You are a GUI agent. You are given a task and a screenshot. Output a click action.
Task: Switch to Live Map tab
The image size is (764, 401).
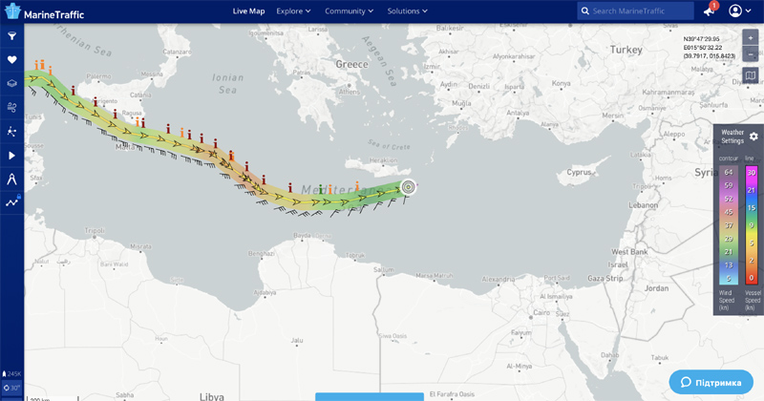(248, 11)
